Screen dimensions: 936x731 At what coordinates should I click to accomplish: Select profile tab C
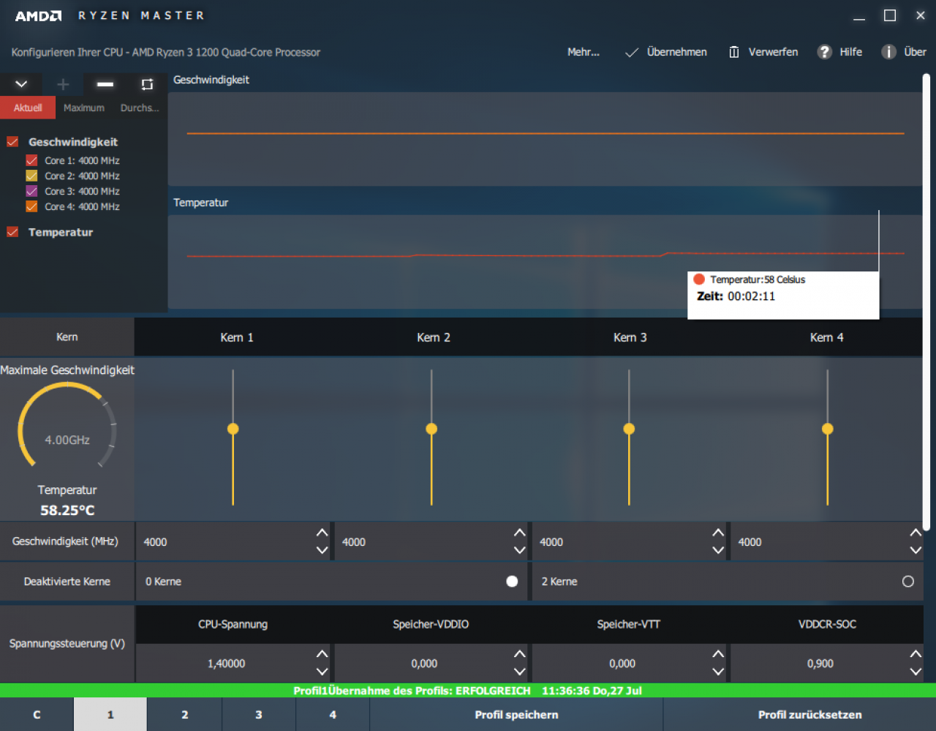click(x=37, y=715)
